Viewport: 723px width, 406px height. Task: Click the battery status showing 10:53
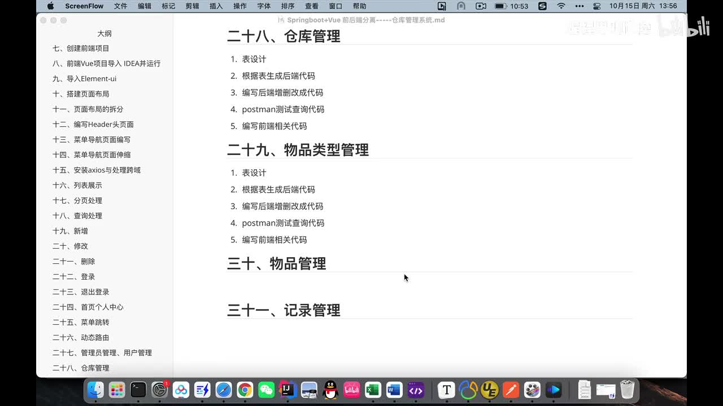511,6
